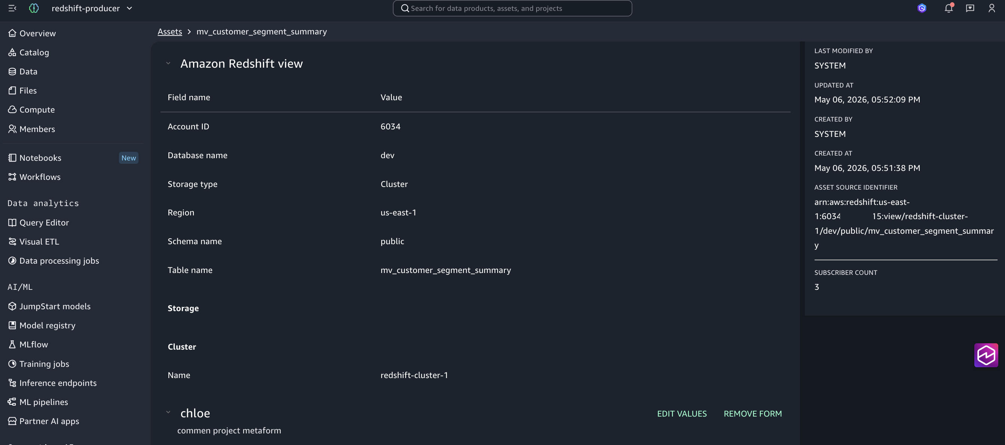
Task: Open the redshift-producer project dropdown
Action: pyautogui.click(x=92, y=8)
